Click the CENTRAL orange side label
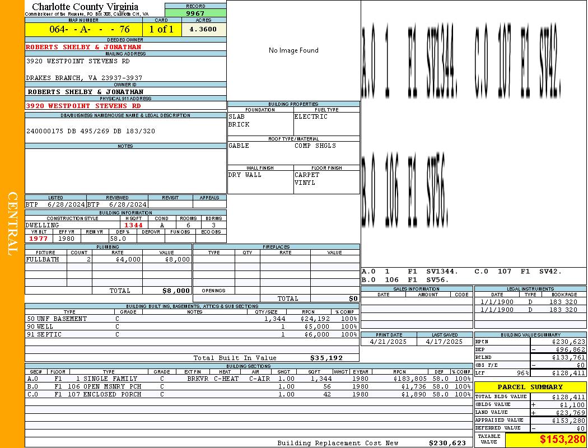588x448 pixels. [13, 224]
